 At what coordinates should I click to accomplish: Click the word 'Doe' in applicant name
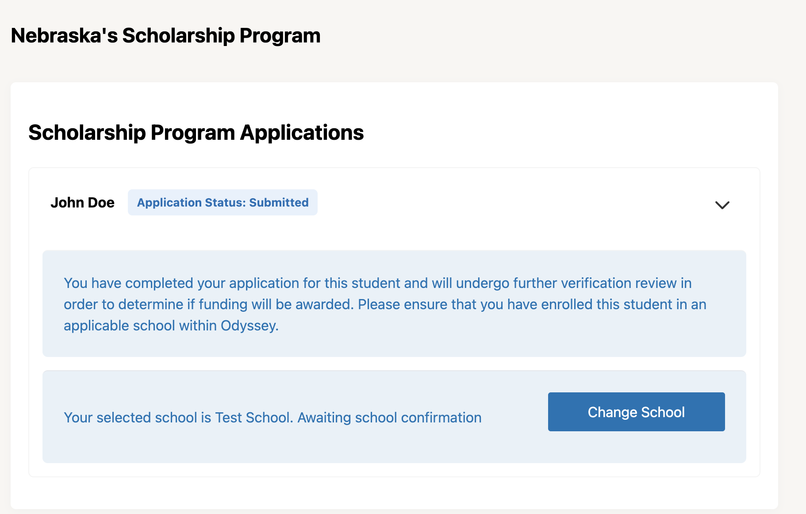click(x=101, y=203)
